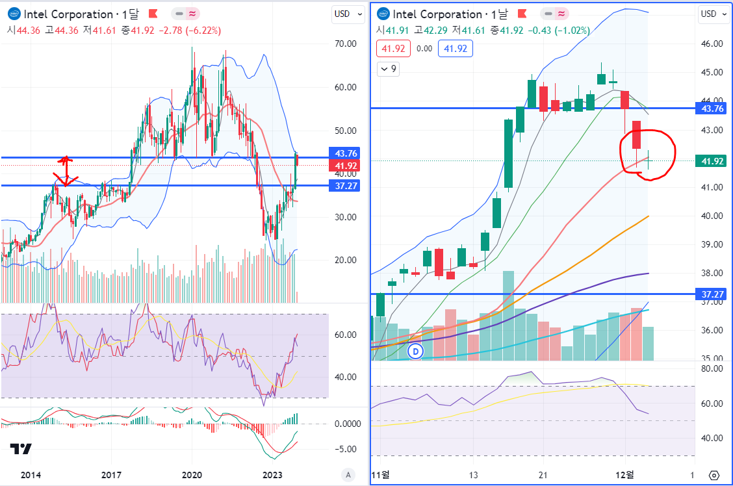The height and width of the screenshot is (486, 733).
Task: Click the 30.00 price axis value
Action: tap(346, 217)
